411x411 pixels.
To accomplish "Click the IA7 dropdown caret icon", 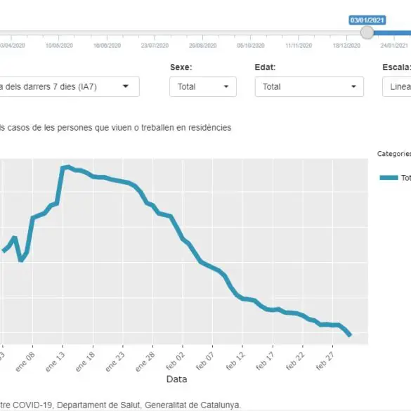I will (126, 86).
